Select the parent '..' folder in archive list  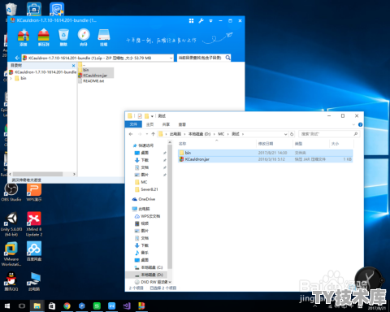click(82, 64)
